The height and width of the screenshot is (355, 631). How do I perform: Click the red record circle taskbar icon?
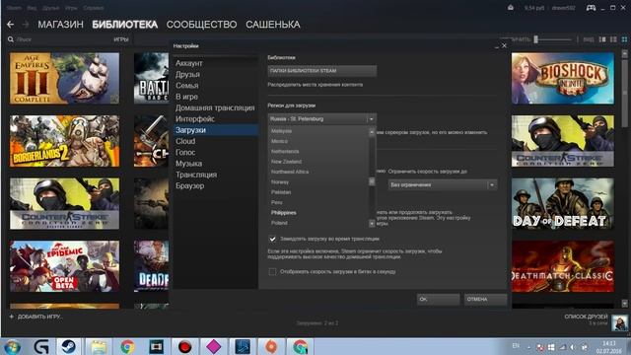tap(185, 346)
